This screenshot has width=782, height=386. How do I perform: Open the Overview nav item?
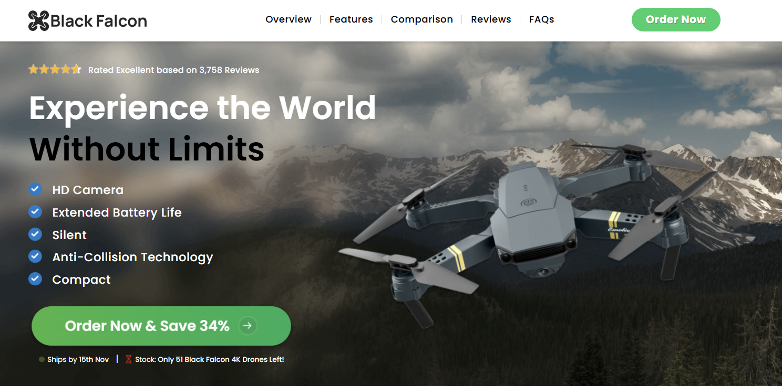[x=289, y=19]
